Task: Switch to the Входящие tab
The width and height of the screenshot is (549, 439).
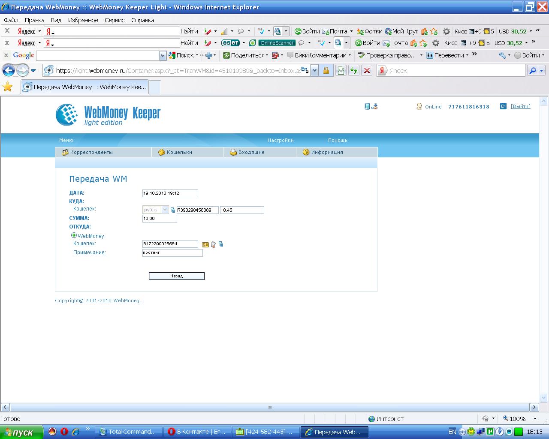Action: [x=247, y=152]
